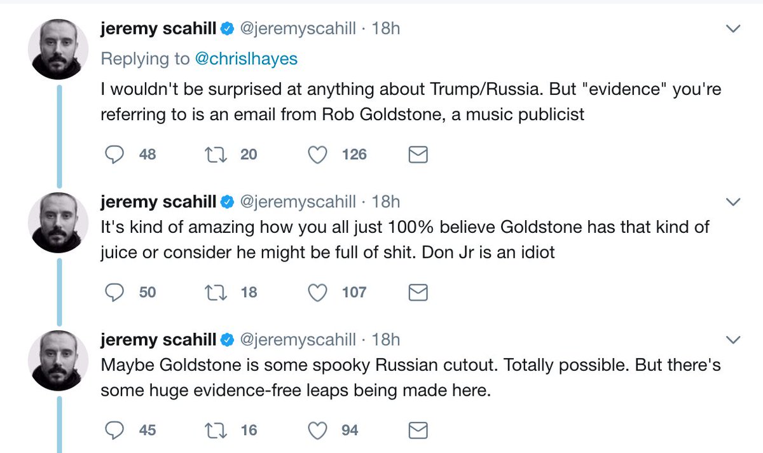Image resolution: width=763 pixels, height=453 pixels.
Task: Reply to the 'spooky Russian cutout' tweet
Action: (114, 431)
